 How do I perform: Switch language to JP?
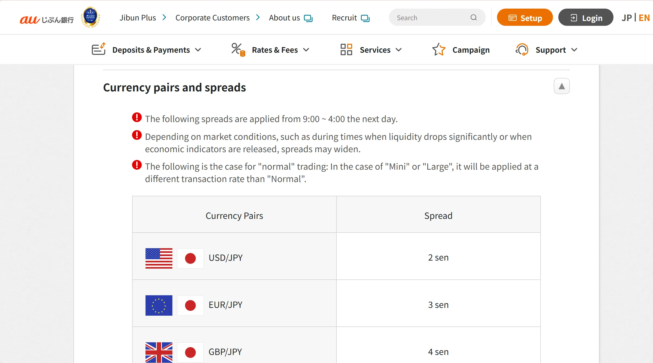[x=626, y=18]
